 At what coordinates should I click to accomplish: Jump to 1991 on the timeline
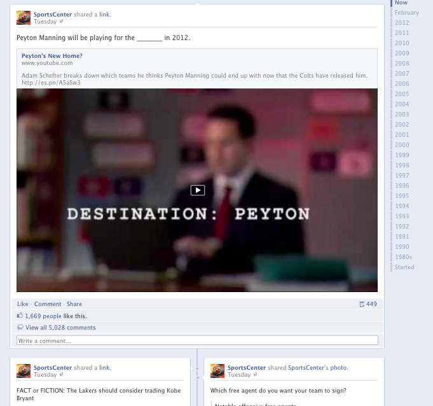pos(402,237)
